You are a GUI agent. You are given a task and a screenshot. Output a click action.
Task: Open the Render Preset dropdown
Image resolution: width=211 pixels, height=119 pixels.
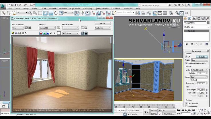click(x=71, y=28)
